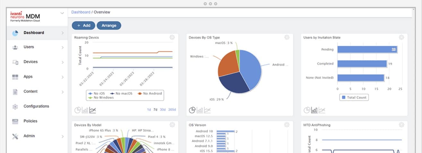422x153 pixels.
Task: Switch Devices By OS Type widget to line chart
Action: coord(207,110)
